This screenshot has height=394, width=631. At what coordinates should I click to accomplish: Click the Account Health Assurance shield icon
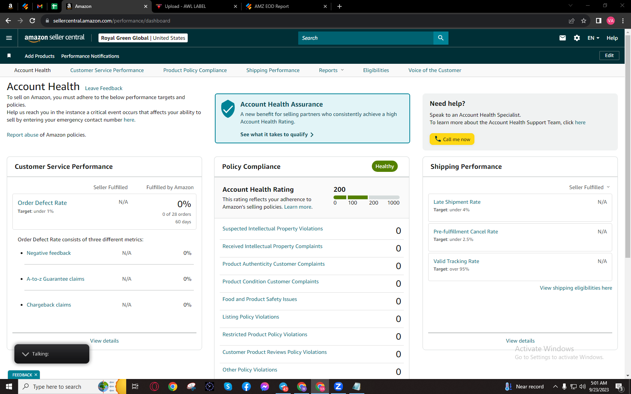[228, 109]
